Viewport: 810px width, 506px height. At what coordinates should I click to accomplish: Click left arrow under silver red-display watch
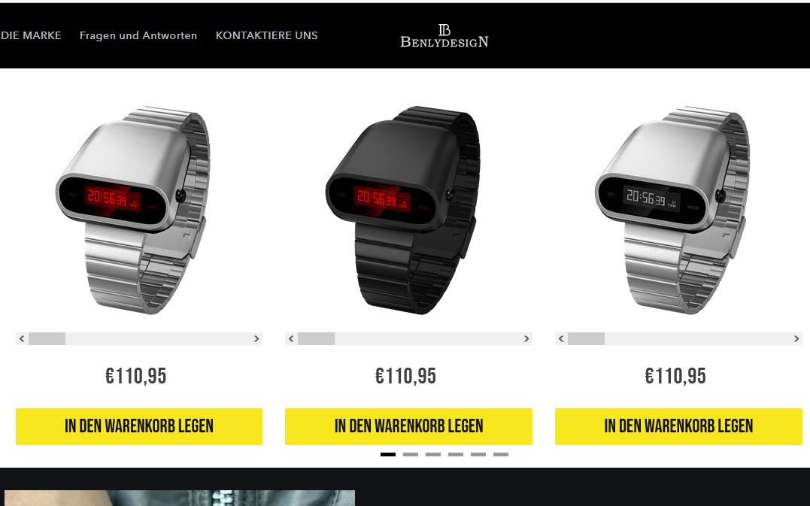[x=22, y=338]
